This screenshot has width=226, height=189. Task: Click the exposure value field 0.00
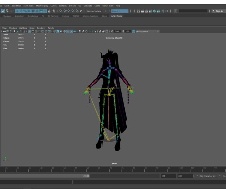click(117, 31)
